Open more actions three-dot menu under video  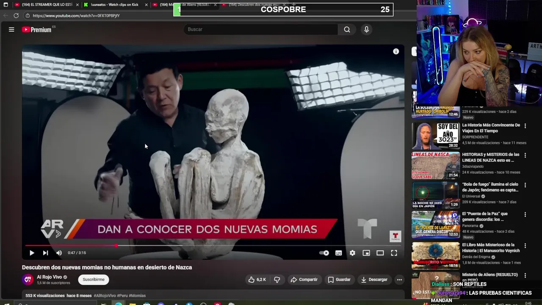[x=399, y=280]
